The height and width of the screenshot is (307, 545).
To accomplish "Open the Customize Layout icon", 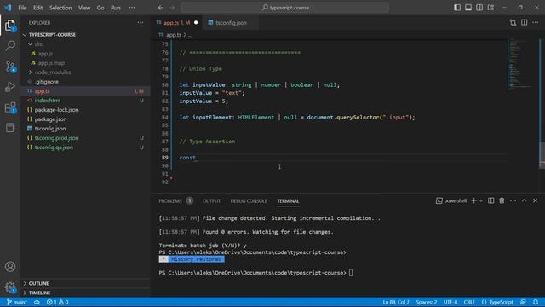I will [490, 8].
